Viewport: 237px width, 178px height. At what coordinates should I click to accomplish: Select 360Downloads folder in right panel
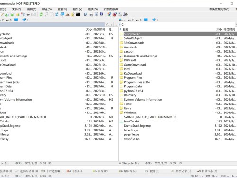tap(134, 43)
